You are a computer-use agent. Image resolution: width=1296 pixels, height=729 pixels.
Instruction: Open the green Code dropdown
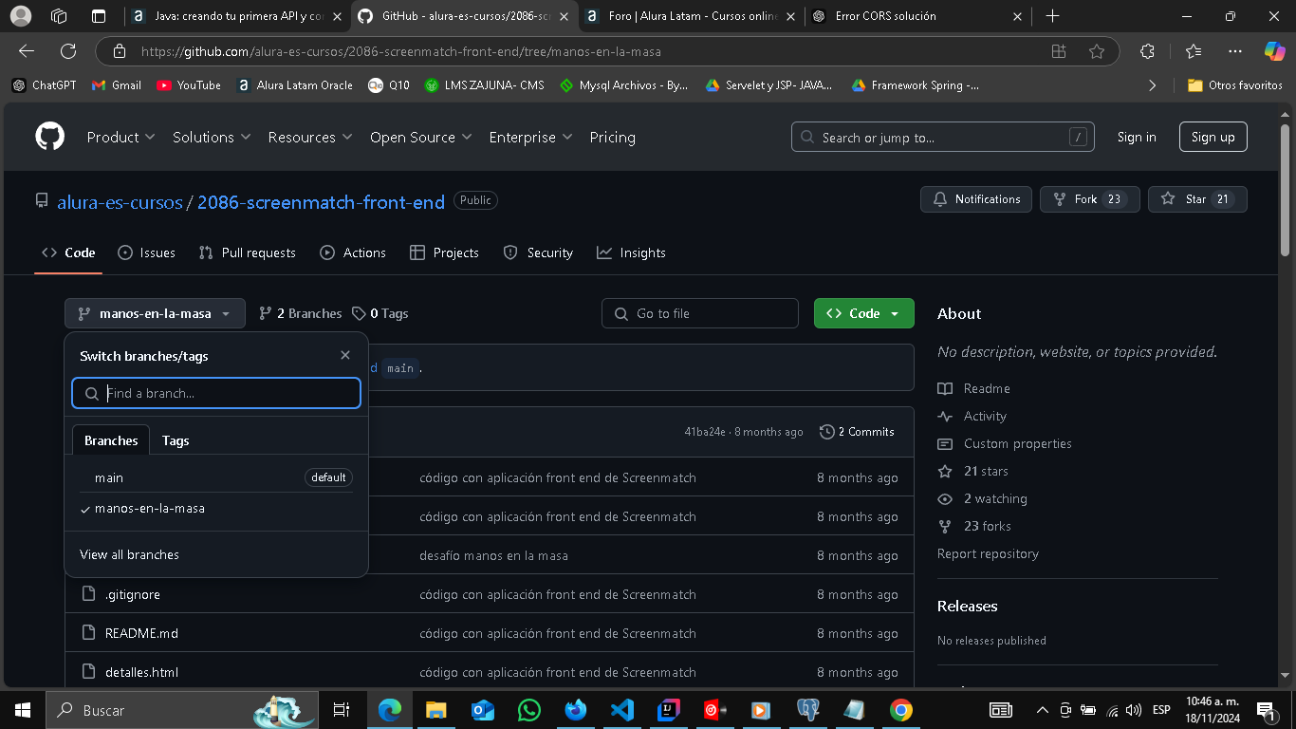pyautogui.click(x=864, y=313)
